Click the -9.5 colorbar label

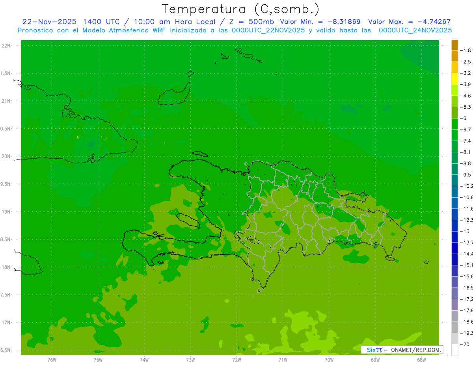[x=466, y=174]
